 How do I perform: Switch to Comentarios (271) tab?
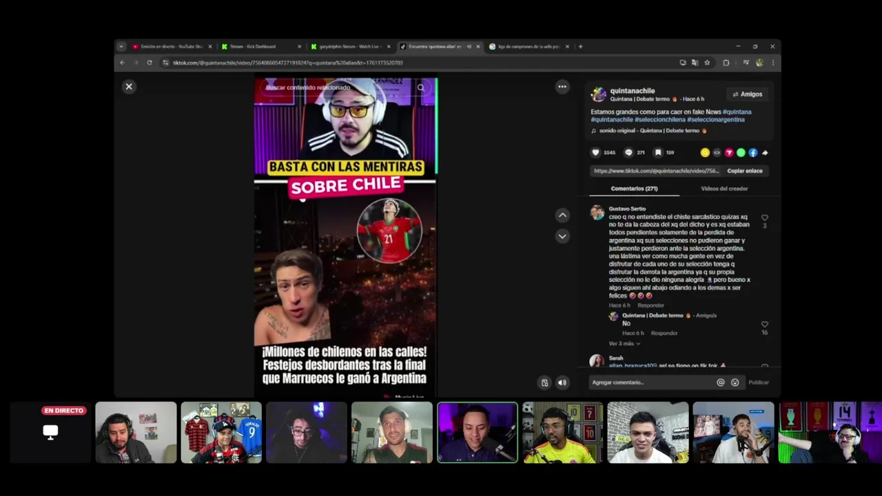(634, 188)
